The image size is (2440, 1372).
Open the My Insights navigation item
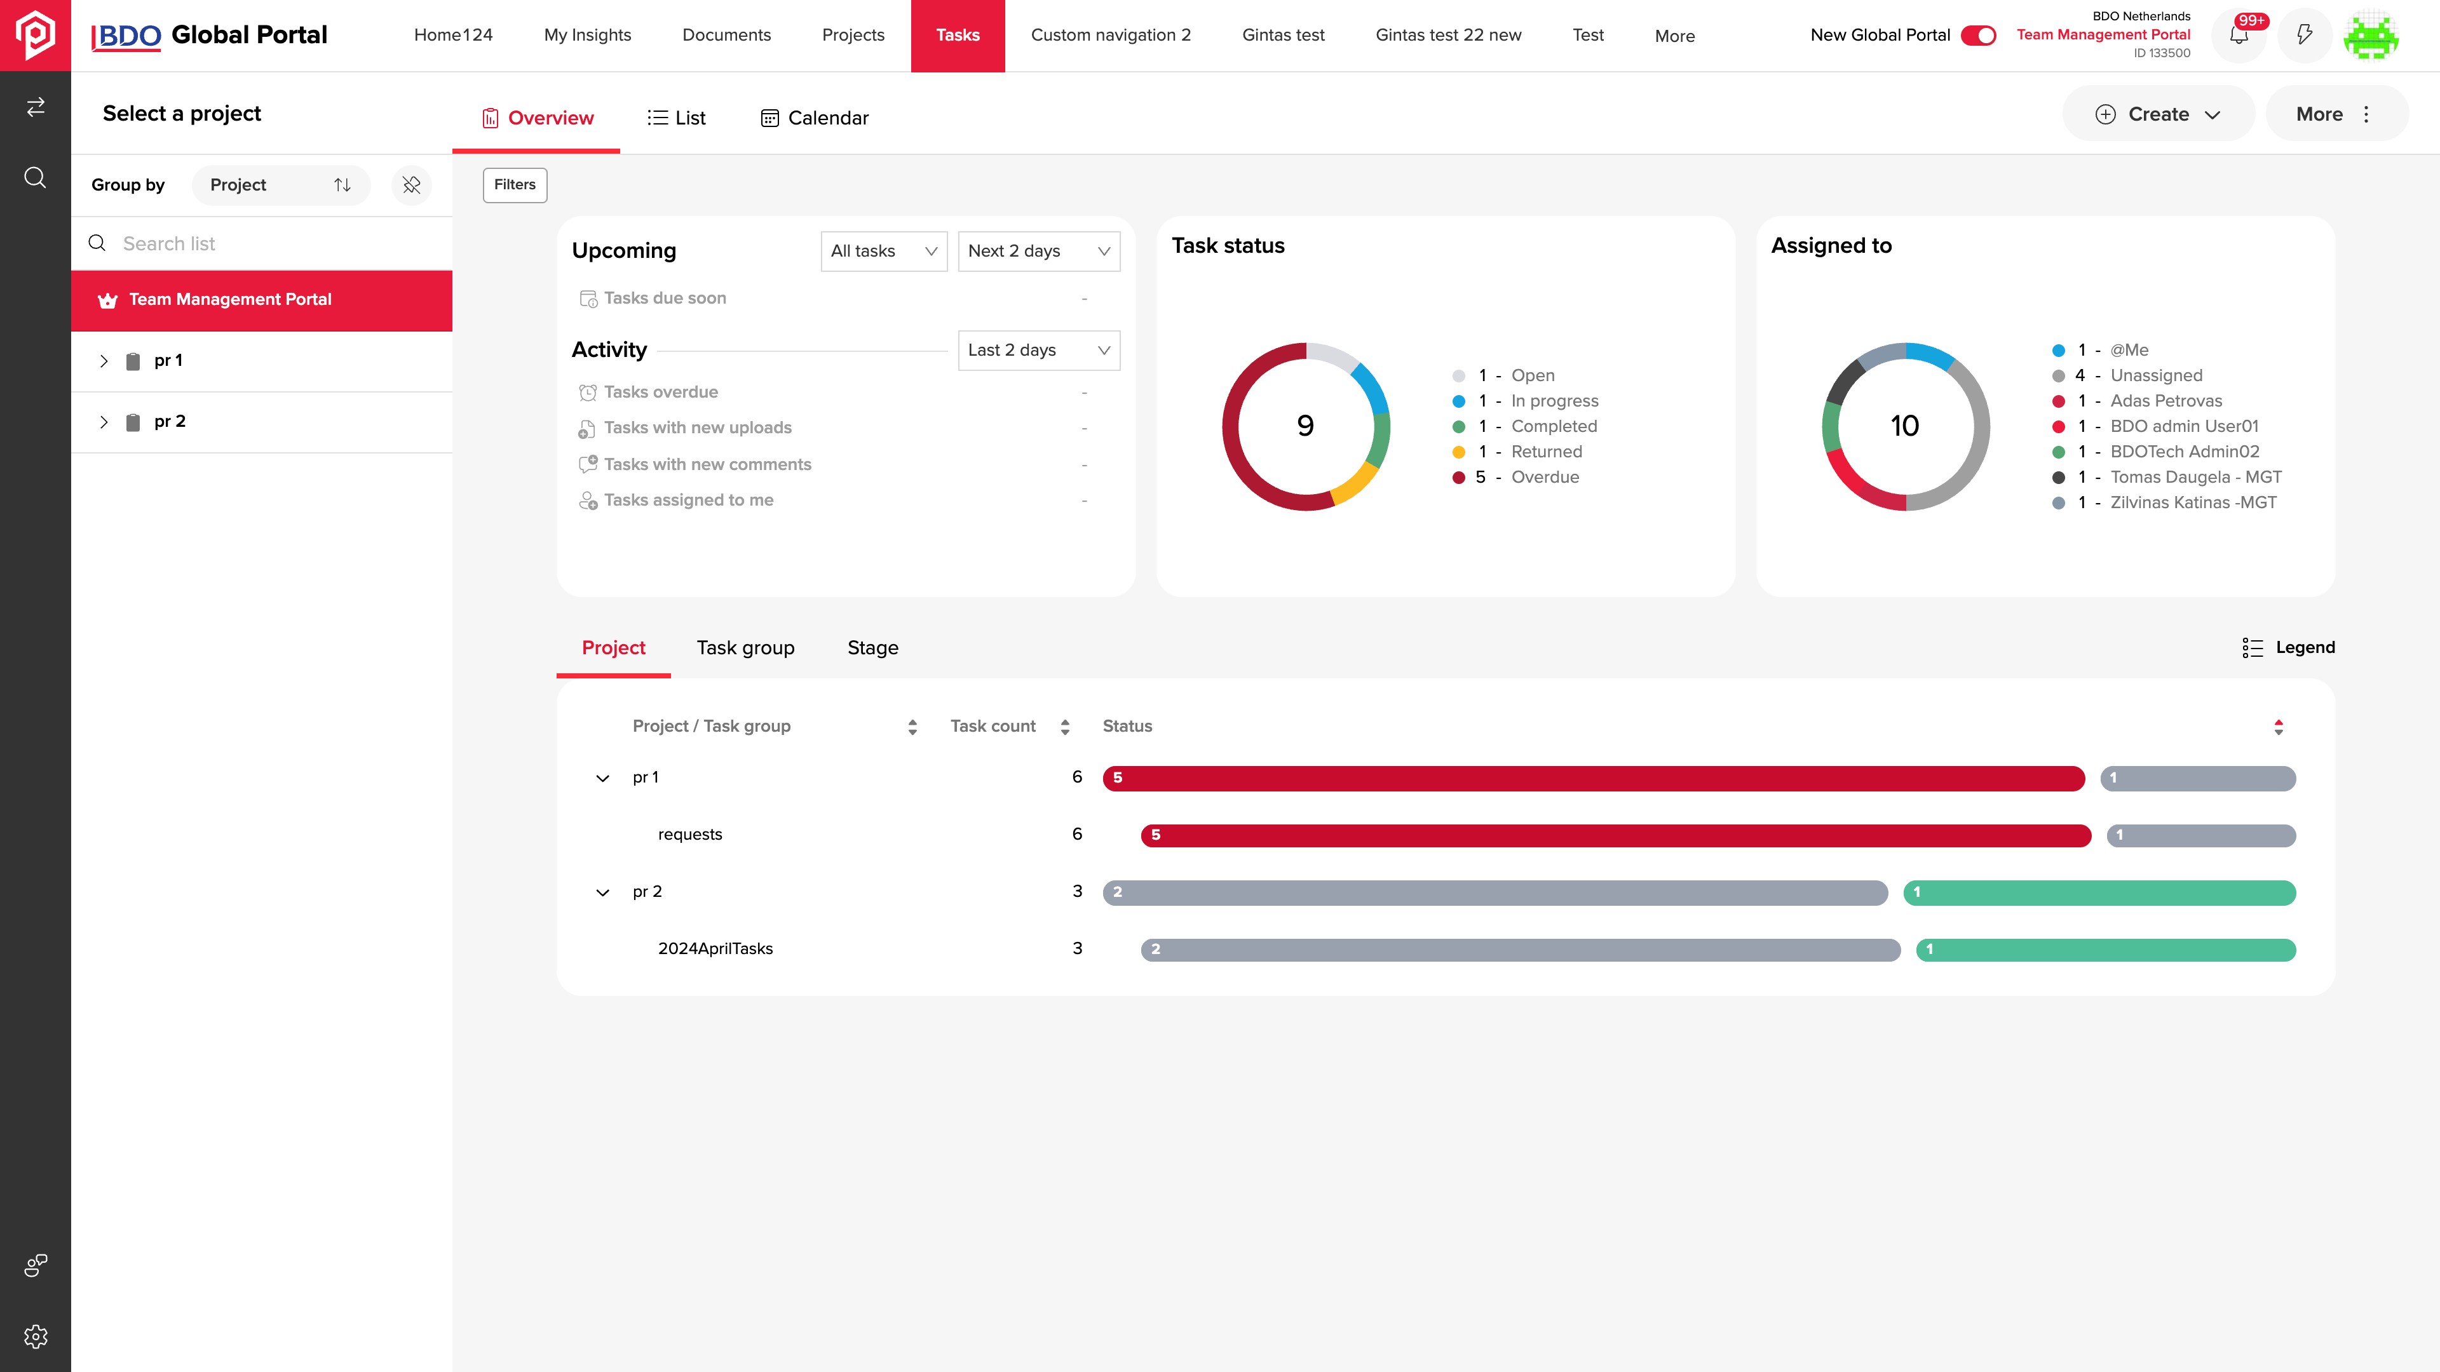[587, 35]
